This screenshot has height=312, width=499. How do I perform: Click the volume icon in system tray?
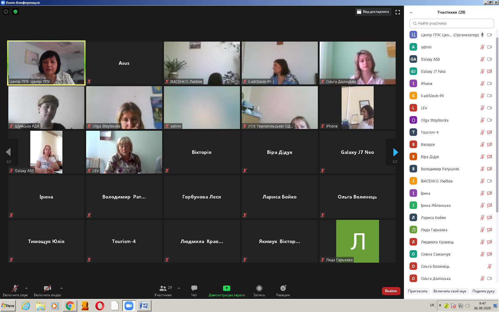click(x=468, y=305)
